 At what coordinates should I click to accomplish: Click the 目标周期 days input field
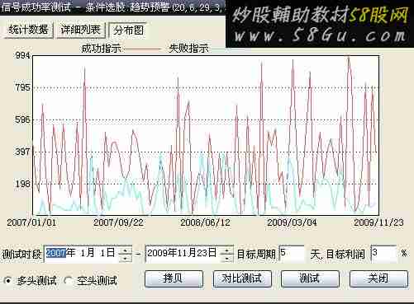(x=292, y=254)
